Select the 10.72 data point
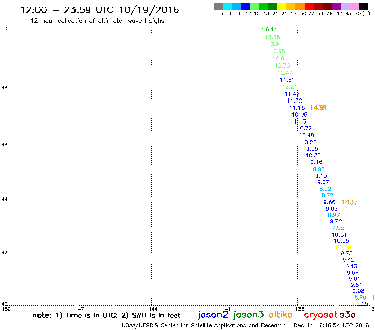375x330 pixels. click(x=304, y=128)
